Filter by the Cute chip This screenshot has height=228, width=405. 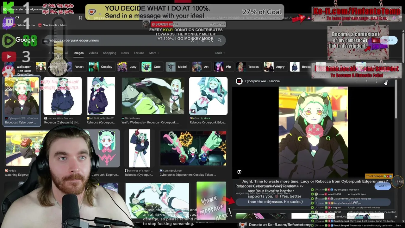click(x=152, y=67)
